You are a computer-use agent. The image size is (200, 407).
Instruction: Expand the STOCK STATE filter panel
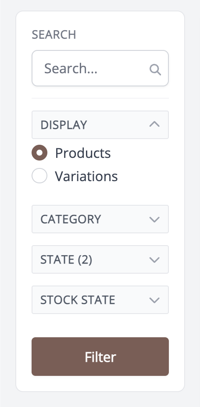tap(100, 300)
